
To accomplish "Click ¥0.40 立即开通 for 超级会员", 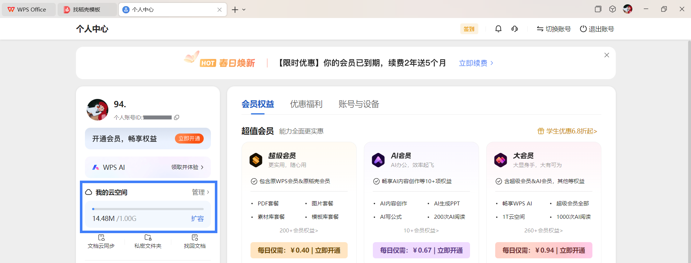I will (x=299, y=250).
